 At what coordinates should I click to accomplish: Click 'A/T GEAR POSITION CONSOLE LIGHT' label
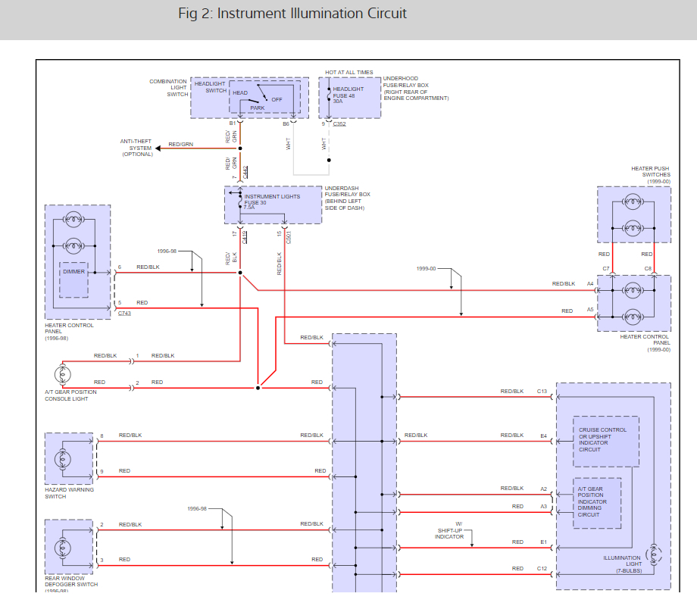click(x=70, y=395)
